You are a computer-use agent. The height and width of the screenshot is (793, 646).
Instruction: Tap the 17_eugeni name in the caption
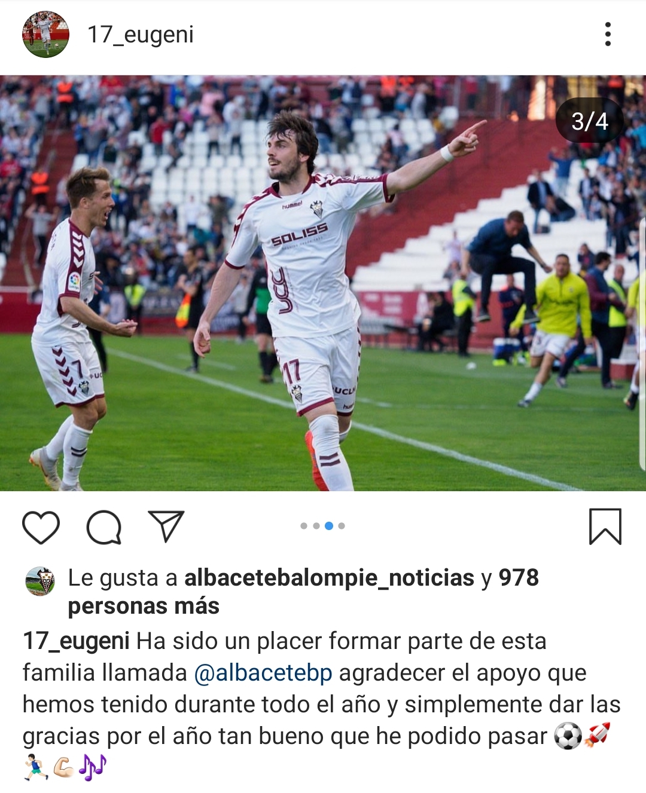pos(76,641)
